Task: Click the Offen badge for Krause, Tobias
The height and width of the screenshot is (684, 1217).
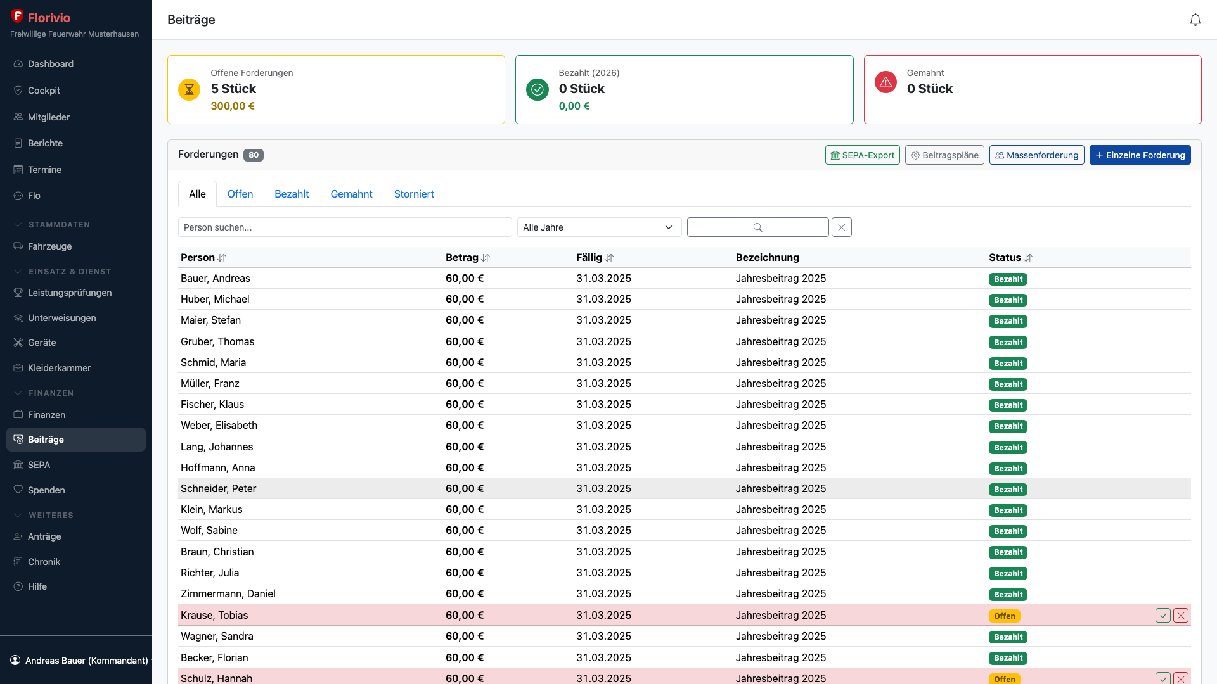Action: [1004, 616]
